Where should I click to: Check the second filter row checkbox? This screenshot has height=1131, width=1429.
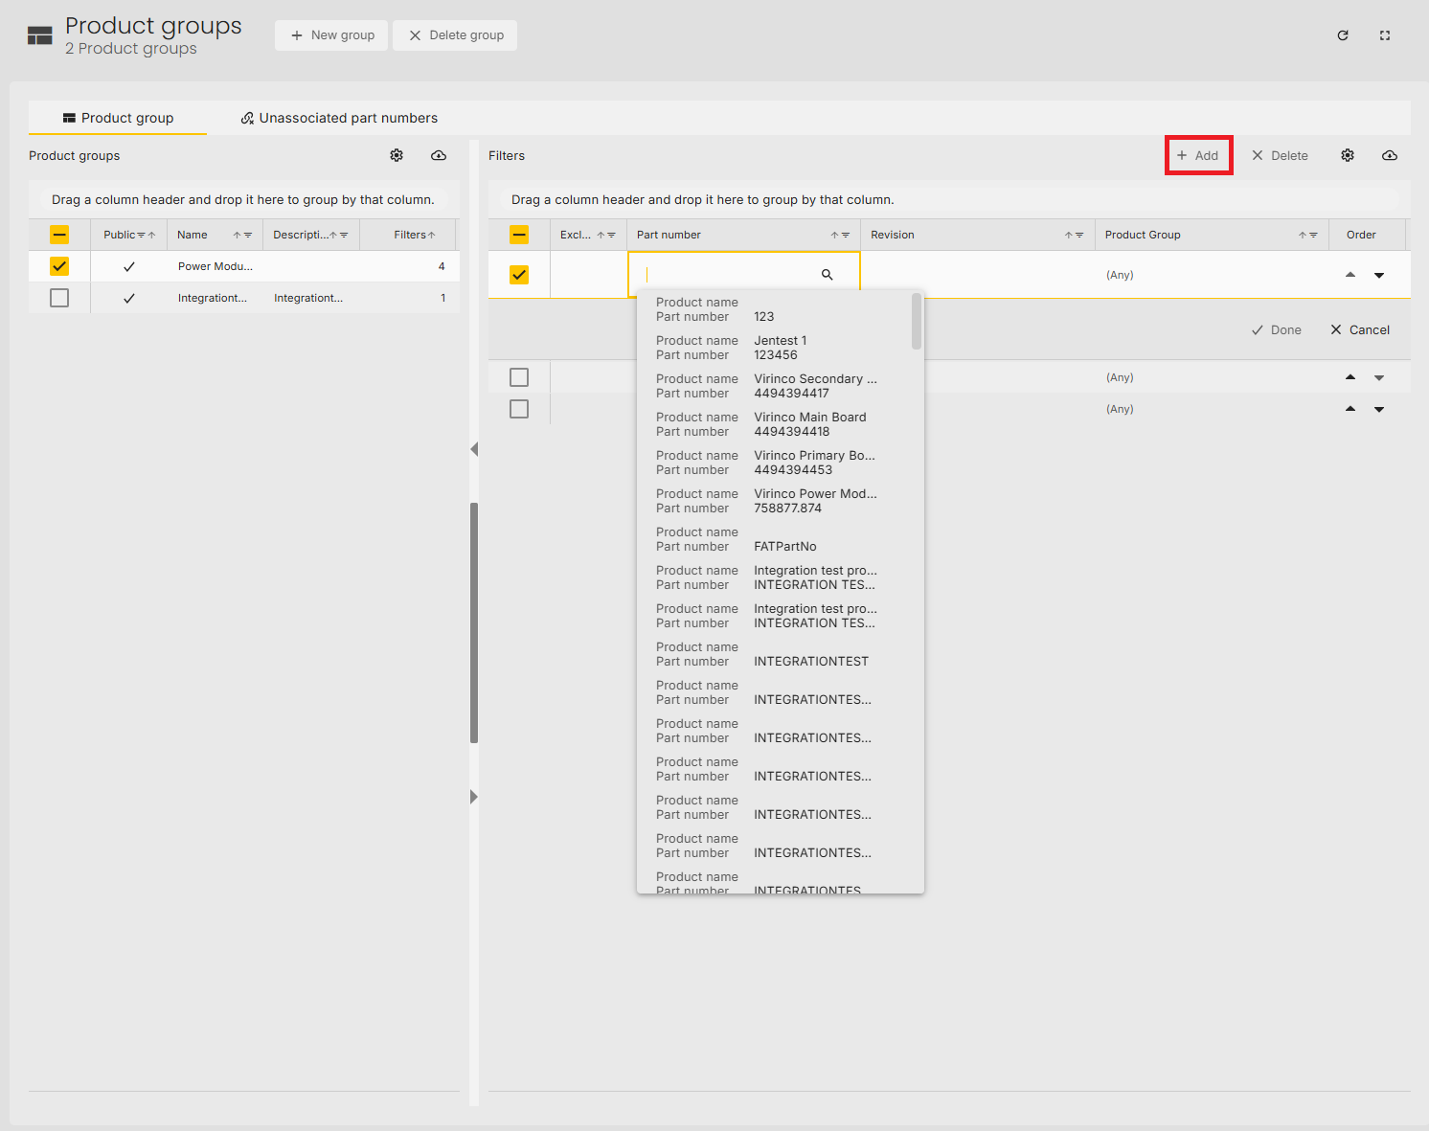tap(519, 377)
